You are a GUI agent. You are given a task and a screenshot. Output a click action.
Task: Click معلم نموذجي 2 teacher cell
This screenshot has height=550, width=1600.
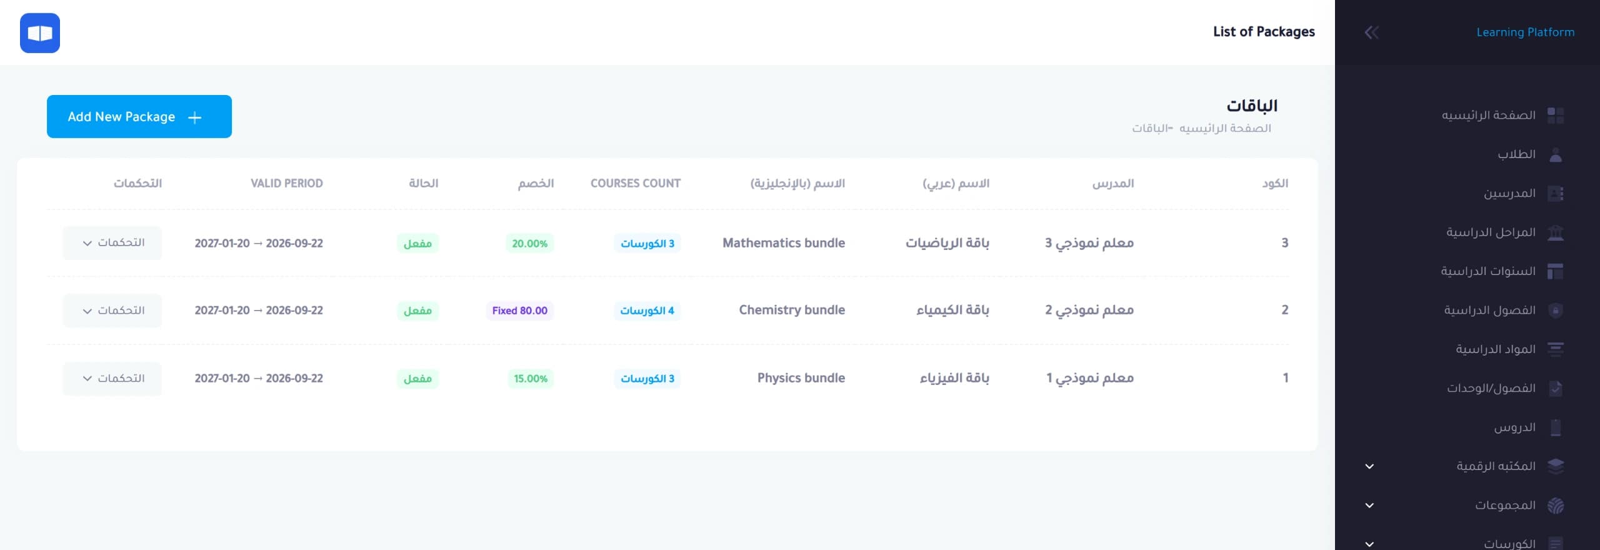coord(1089,310)
